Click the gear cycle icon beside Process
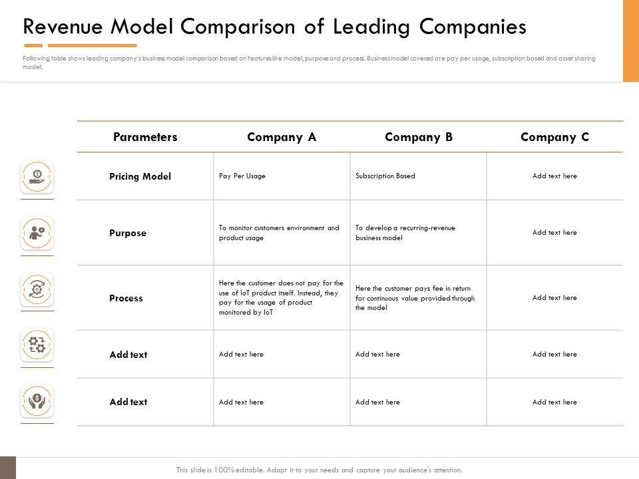This screenshot has height=479, width=639. tap(38, 289)
